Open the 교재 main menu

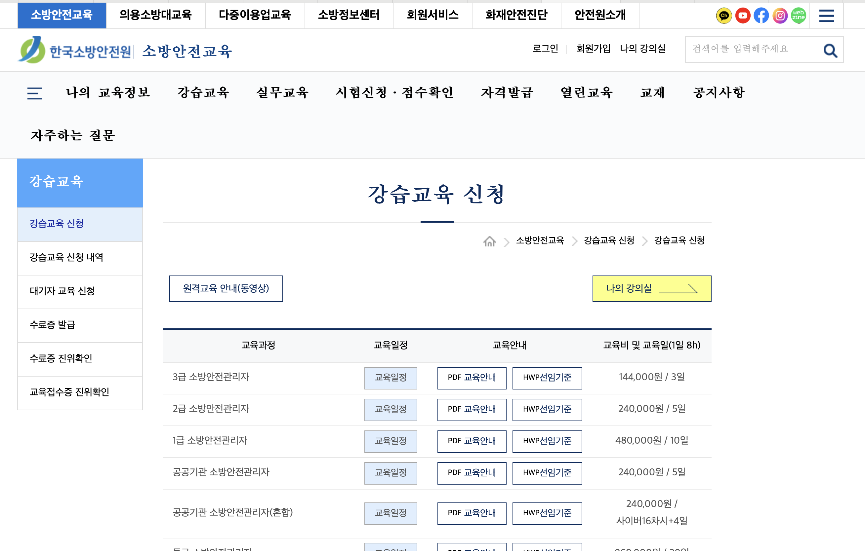(x=652, y=92)
